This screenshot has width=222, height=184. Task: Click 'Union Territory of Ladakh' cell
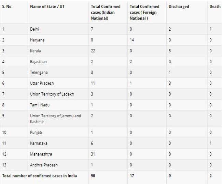point(52,94)
